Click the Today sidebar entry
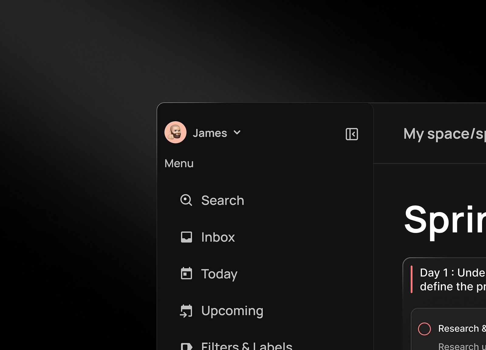 pos(219,274)
